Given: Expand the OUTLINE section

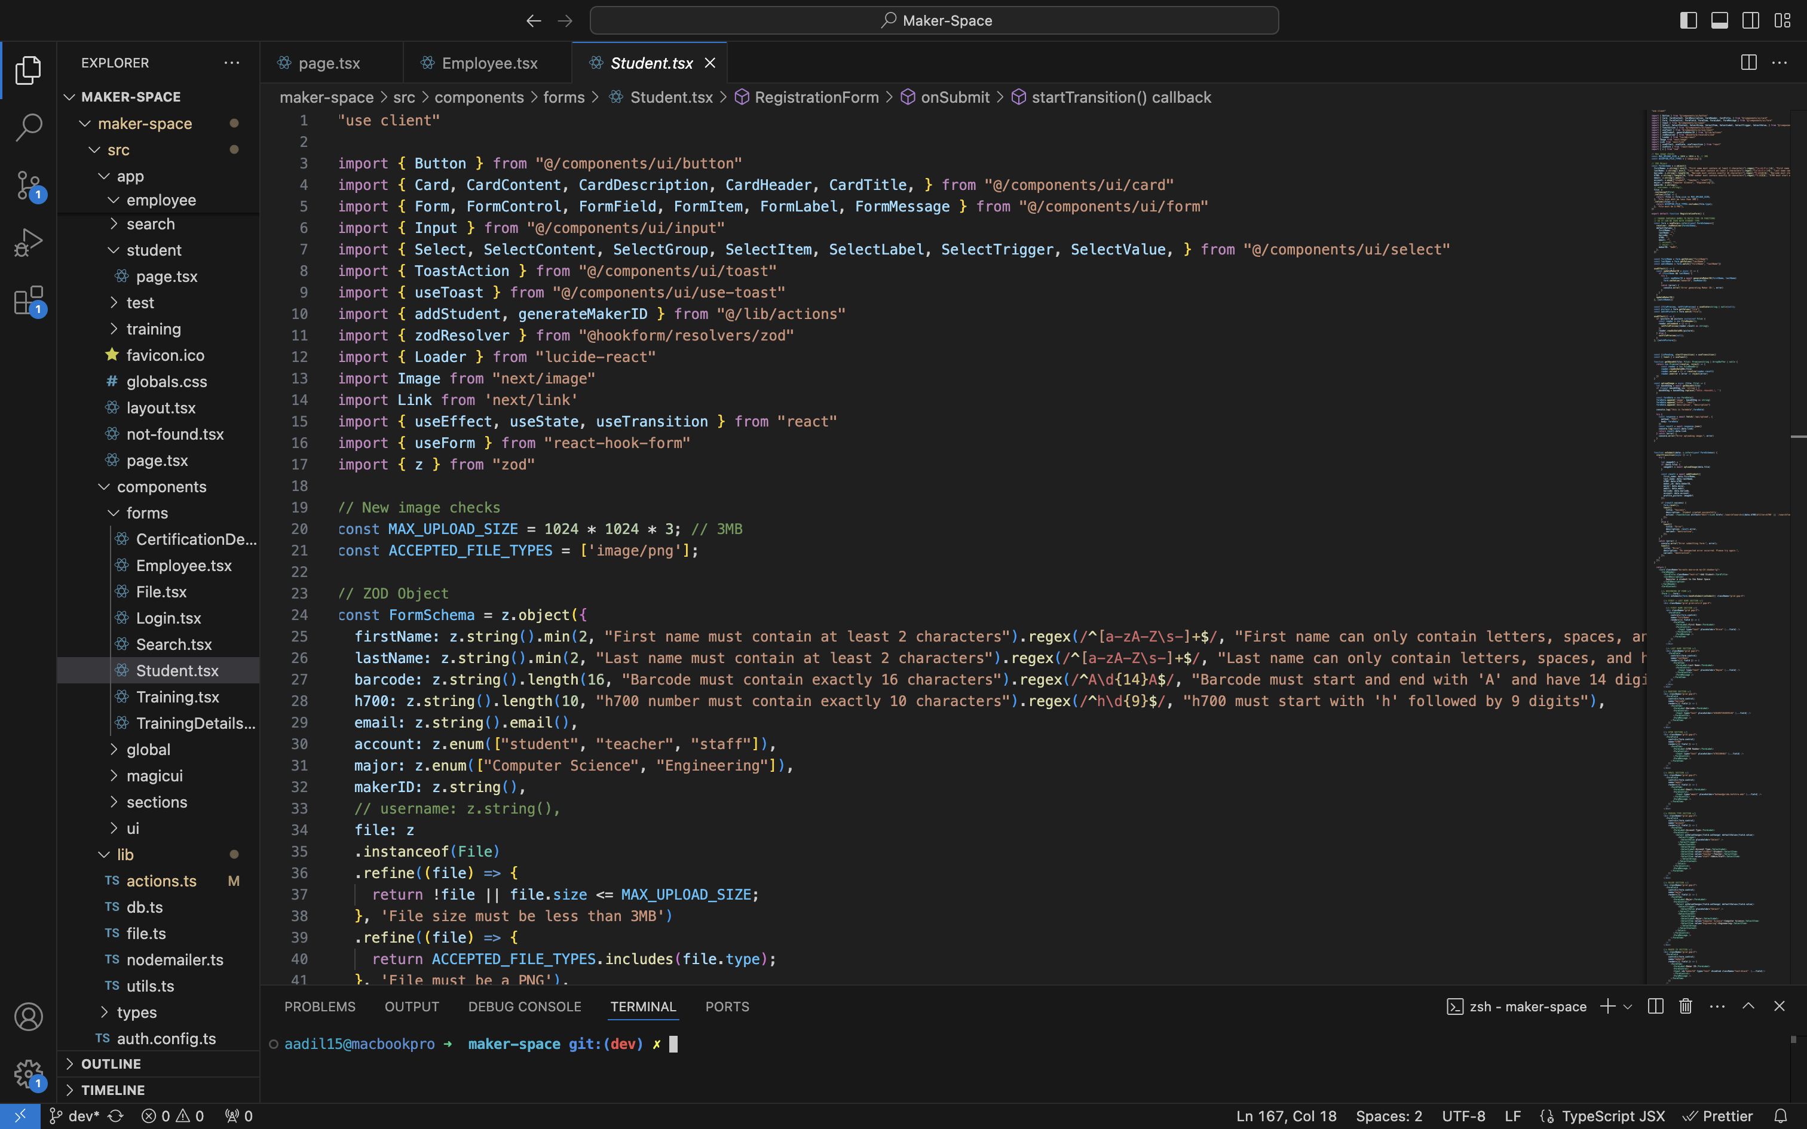Looking at the screenshot, I should [111, 1063].
